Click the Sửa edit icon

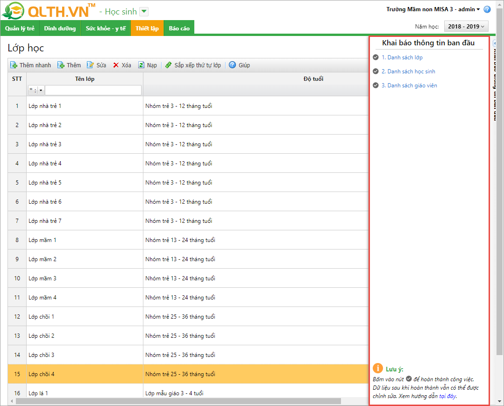pyautogui.click(x=90, y=65)
